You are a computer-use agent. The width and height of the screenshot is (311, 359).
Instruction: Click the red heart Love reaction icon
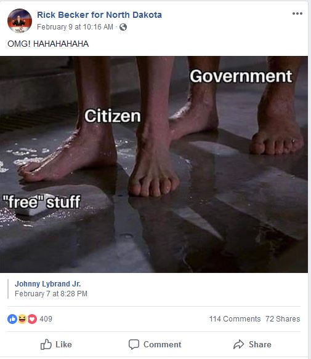pyautogui.click(x=33, y=318)
